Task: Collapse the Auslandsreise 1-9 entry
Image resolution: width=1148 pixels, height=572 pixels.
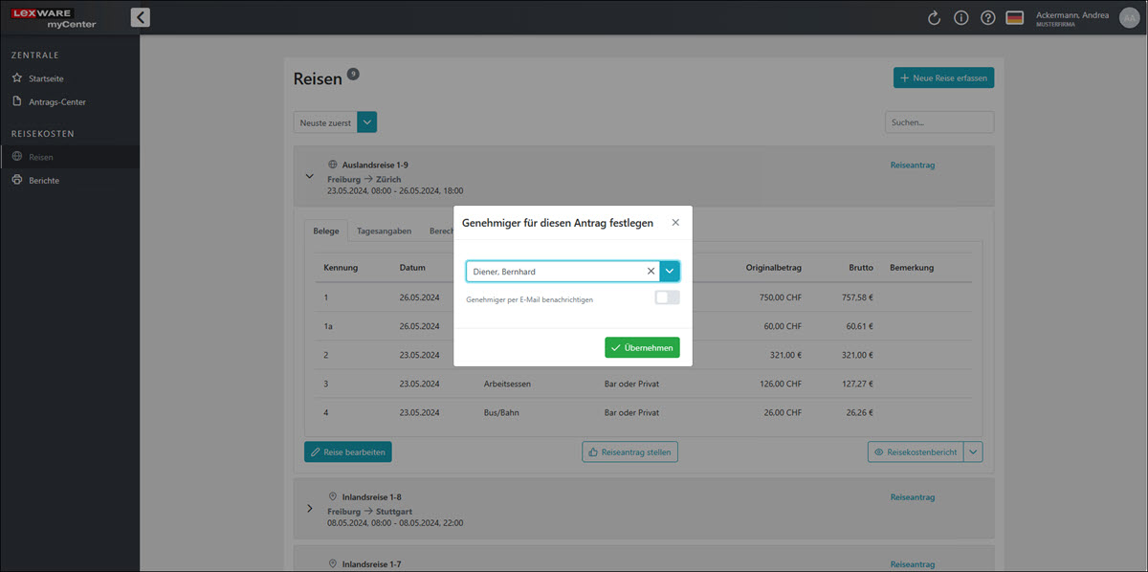Action: pyautogui.click(x=309, y=176)
